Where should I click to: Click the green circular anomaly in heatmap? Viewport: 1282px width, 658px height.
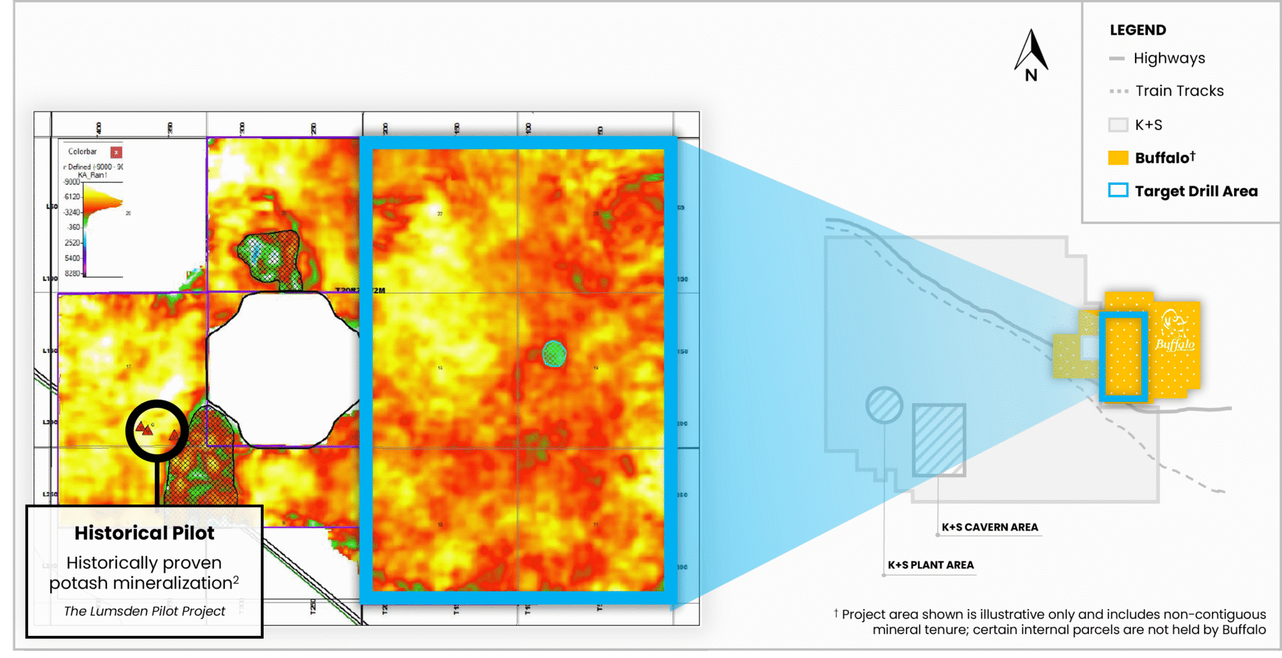point(554,354)
